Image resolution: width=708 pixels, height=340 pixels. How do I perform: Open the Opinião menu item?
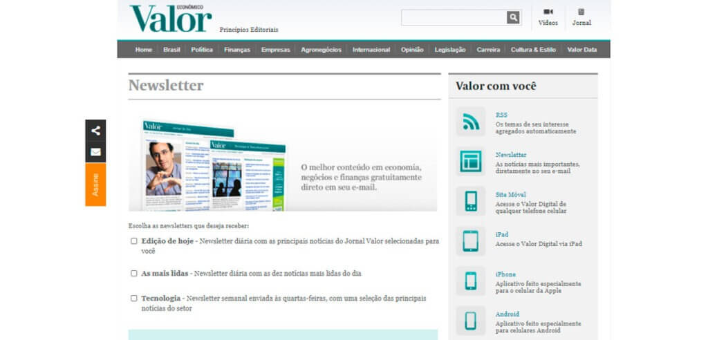(x=412, y=50)
